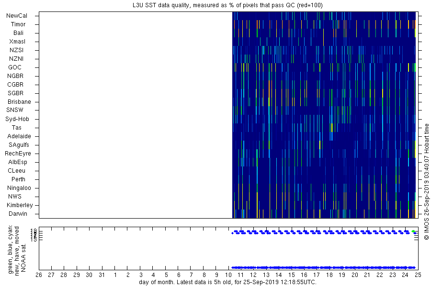The height and width of the screenshot is (287, 431).
Task: Click day 22 on the time axis
Action: [380, 275]
